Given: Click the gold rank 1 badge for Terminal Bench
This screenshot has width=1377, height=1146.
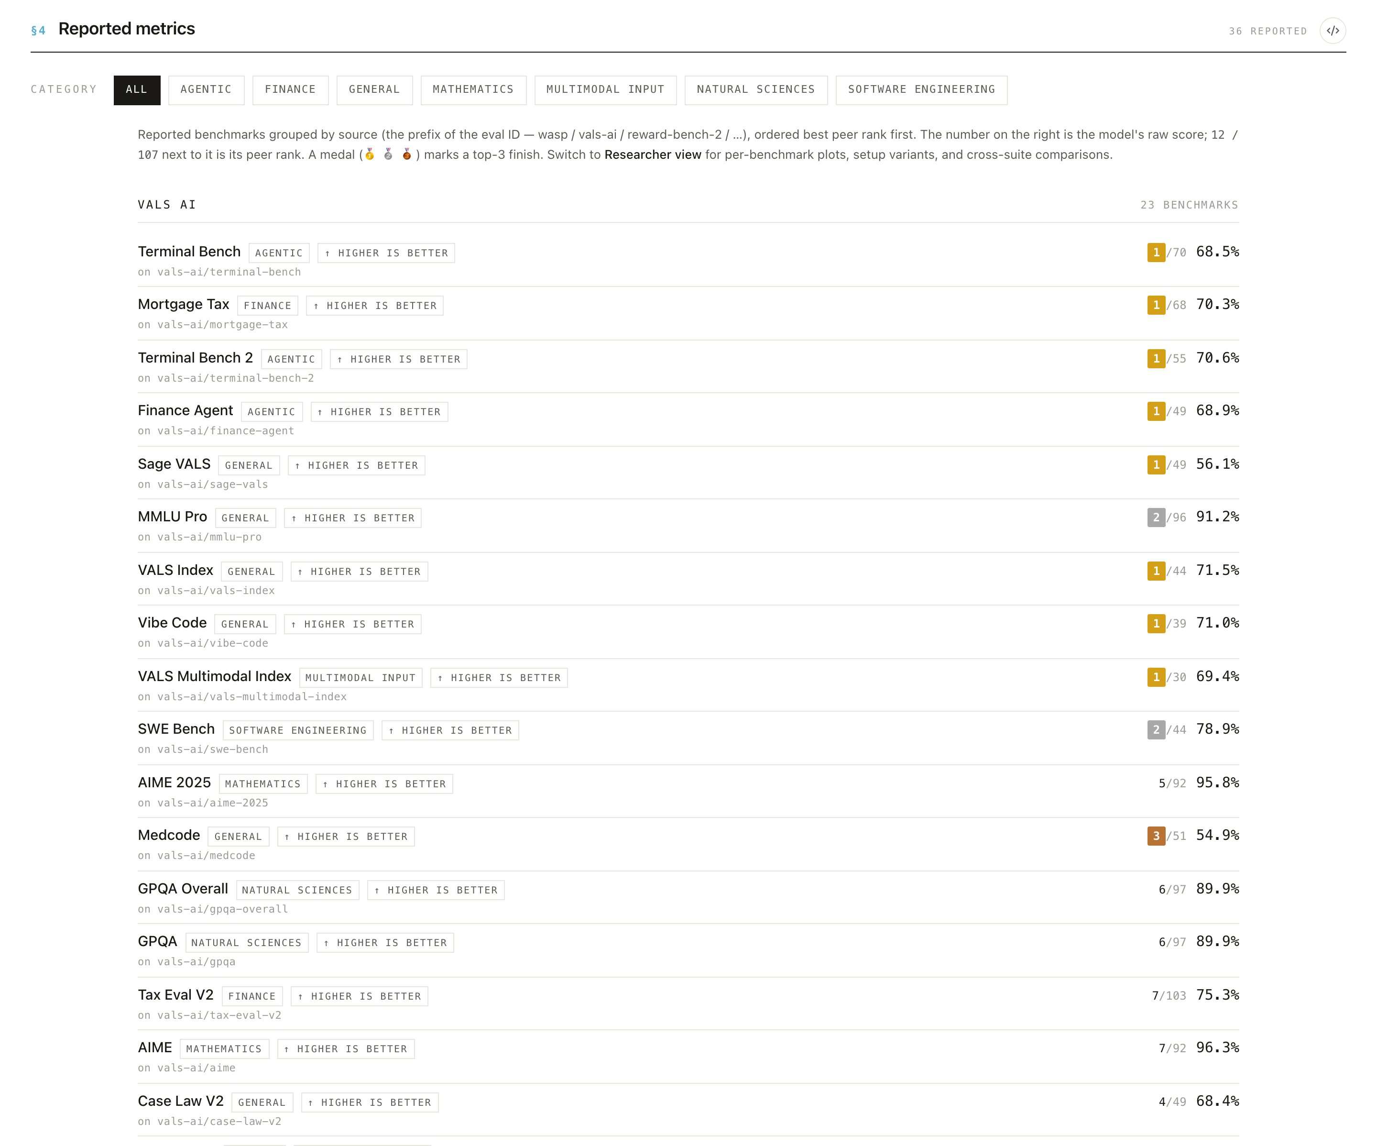Looking at the screenshot, I should [1156, 253].
